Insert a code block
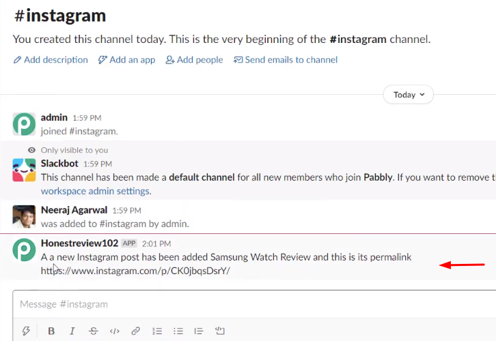Viewport: 496px width, 341px height. coord(220,331)
